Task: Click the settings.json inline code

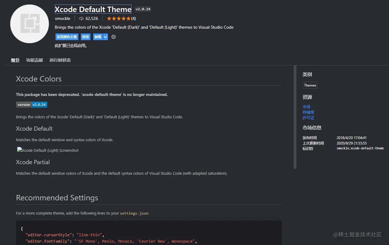Action: pyautogui.click(x=134, y=213)
